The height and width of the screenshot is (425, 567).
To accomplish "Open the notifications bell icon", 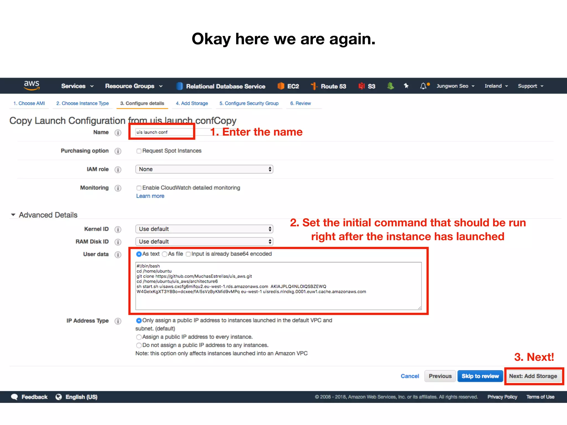I will (x=423, y=86).
